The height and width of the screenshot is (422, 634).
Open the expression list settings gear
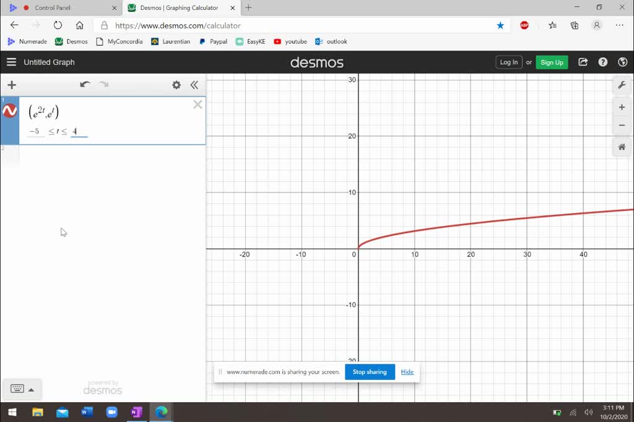tap(176, 85)
